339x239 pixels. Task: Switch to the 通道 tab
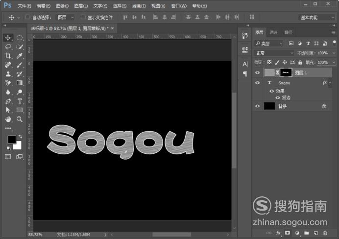[274, 32]
